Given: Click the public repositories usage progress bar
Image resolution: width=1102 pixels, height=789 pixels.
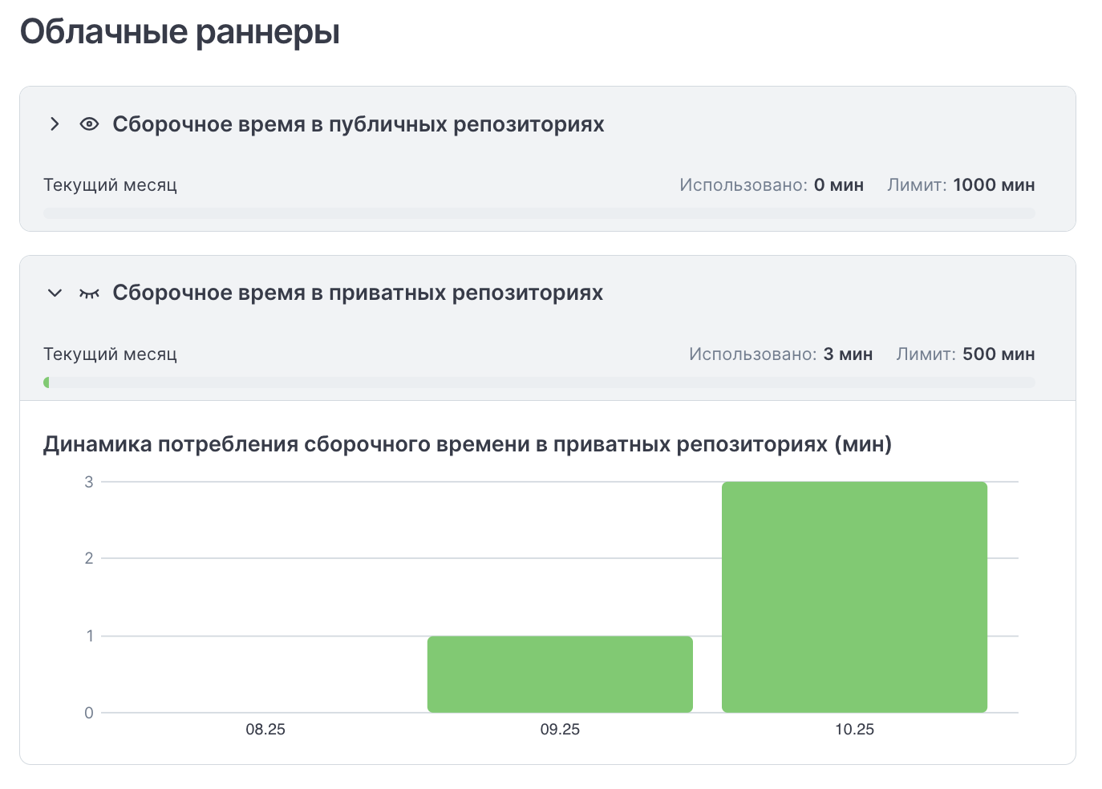Looking at the screenshot, I should point(539,213).
